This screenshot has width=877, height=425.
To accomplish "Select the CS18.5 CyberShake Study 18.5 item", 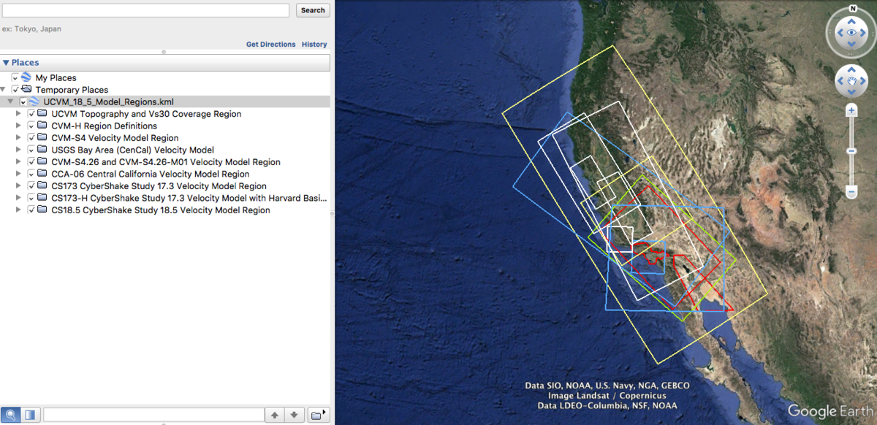I will coord(160,210).
